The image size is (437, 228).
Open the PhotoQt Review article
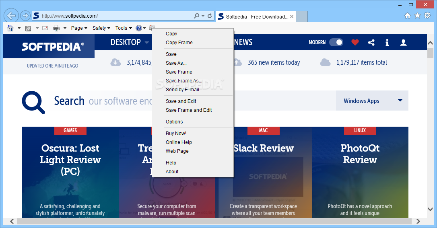(x=360, y=154)
